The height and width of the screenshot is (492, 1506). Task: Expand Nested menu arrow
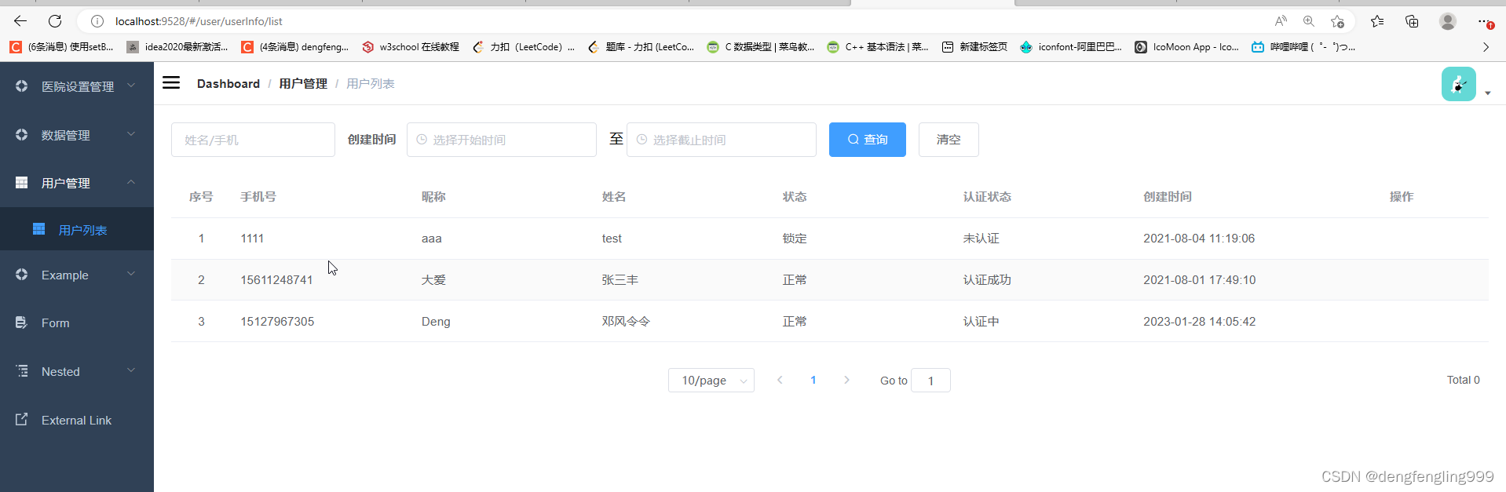131,370
